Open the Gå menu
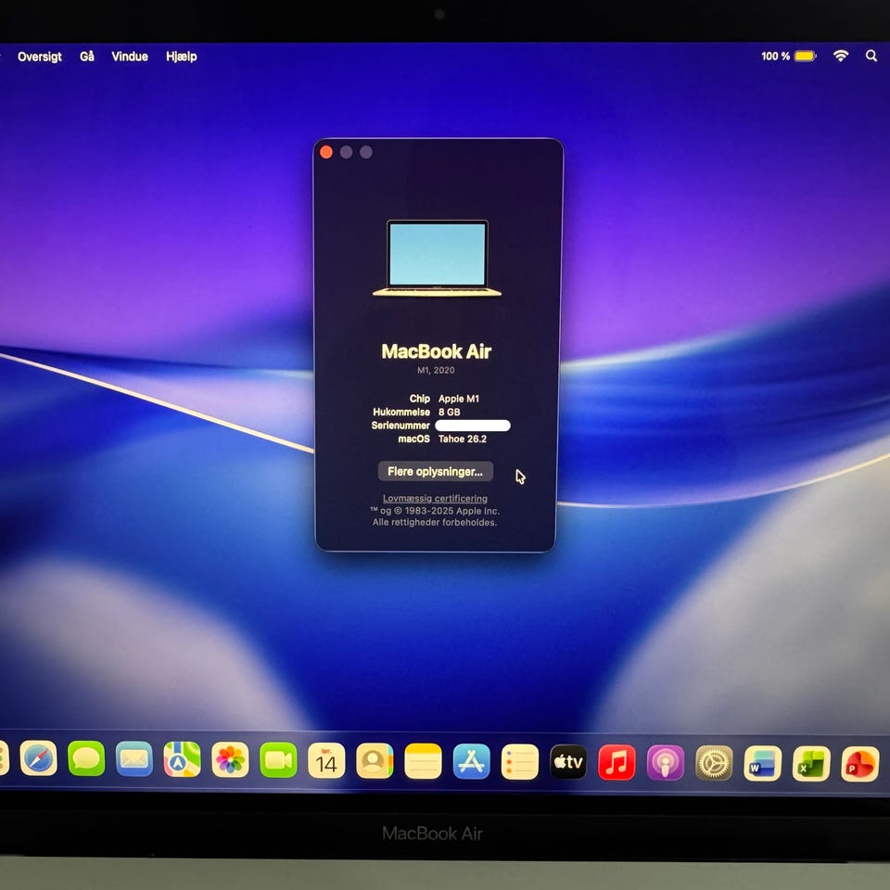Screen dimensions: 890x890 [x=87, y=57]
